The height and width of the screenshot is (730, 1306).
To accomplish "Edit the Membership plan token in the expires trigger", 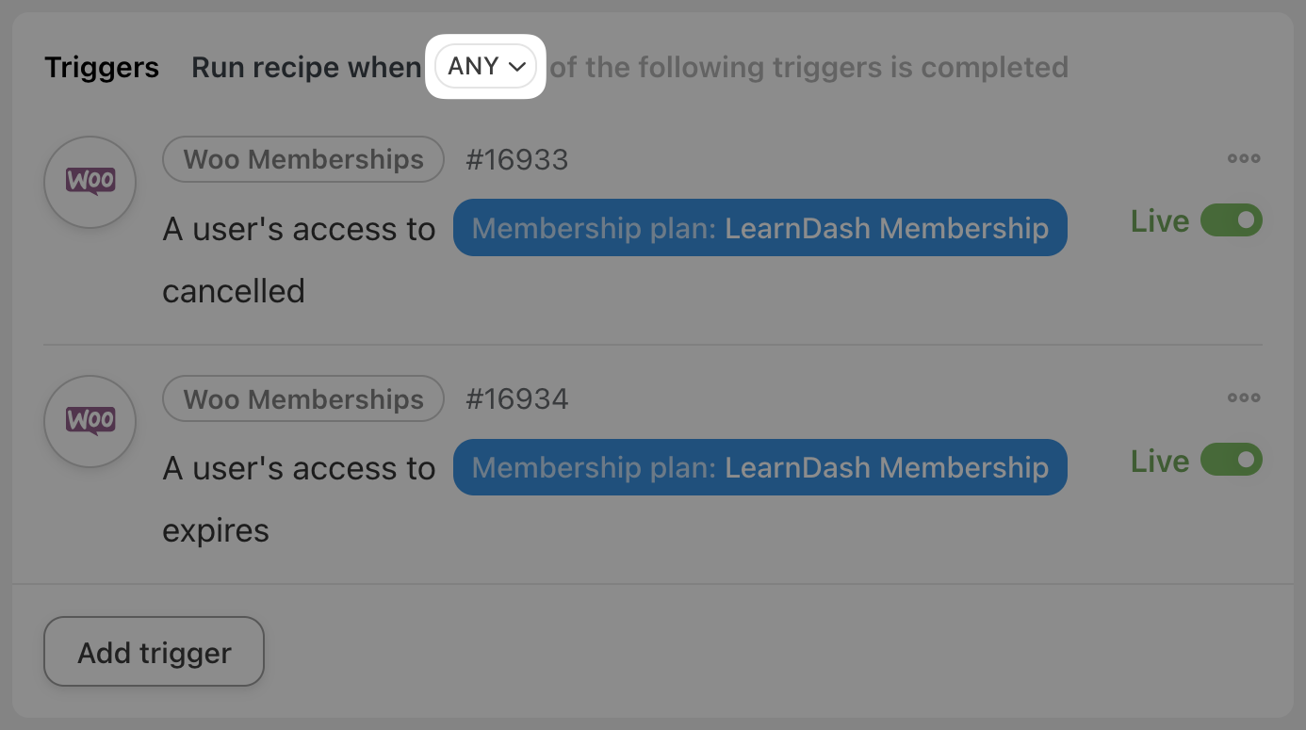I will pos(759,467).
